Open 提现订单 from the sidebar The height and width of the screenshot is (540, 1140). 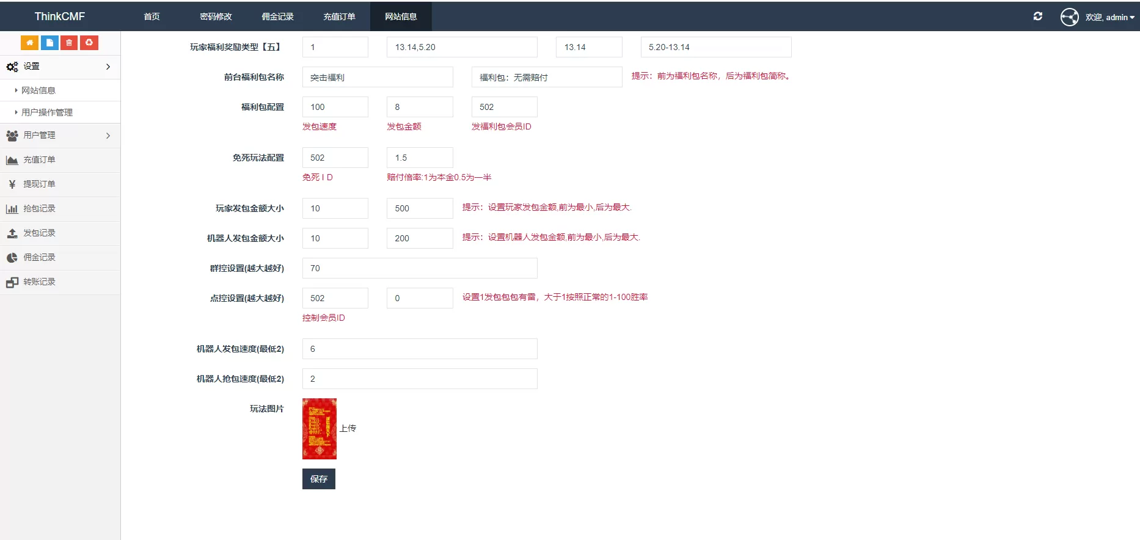coord(39,184)
